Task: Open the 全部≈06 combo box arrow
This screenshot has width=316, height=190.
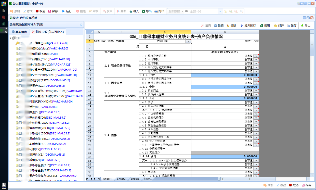Action: click(220, 11)
